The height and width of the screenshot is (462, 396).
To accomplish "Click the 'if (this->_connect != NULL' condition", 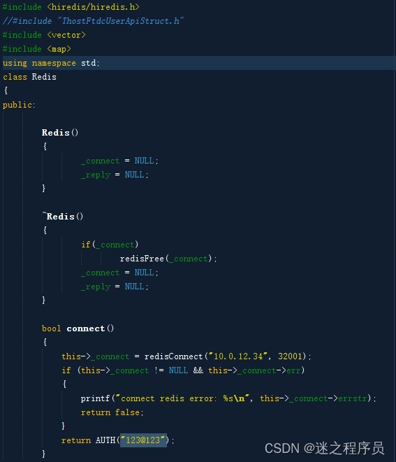I will tap(183, 370).
